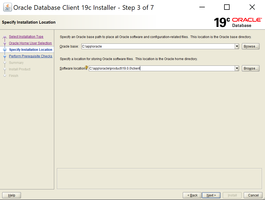Cancel the installer
The height and width of the screenshot is (200, 265).
253,195
